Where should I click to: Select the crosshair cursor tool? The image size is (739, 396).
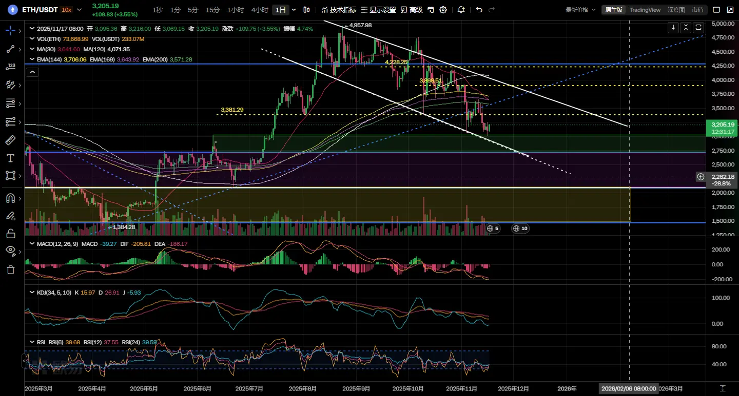pyautogui.click(x=10, y=30)
